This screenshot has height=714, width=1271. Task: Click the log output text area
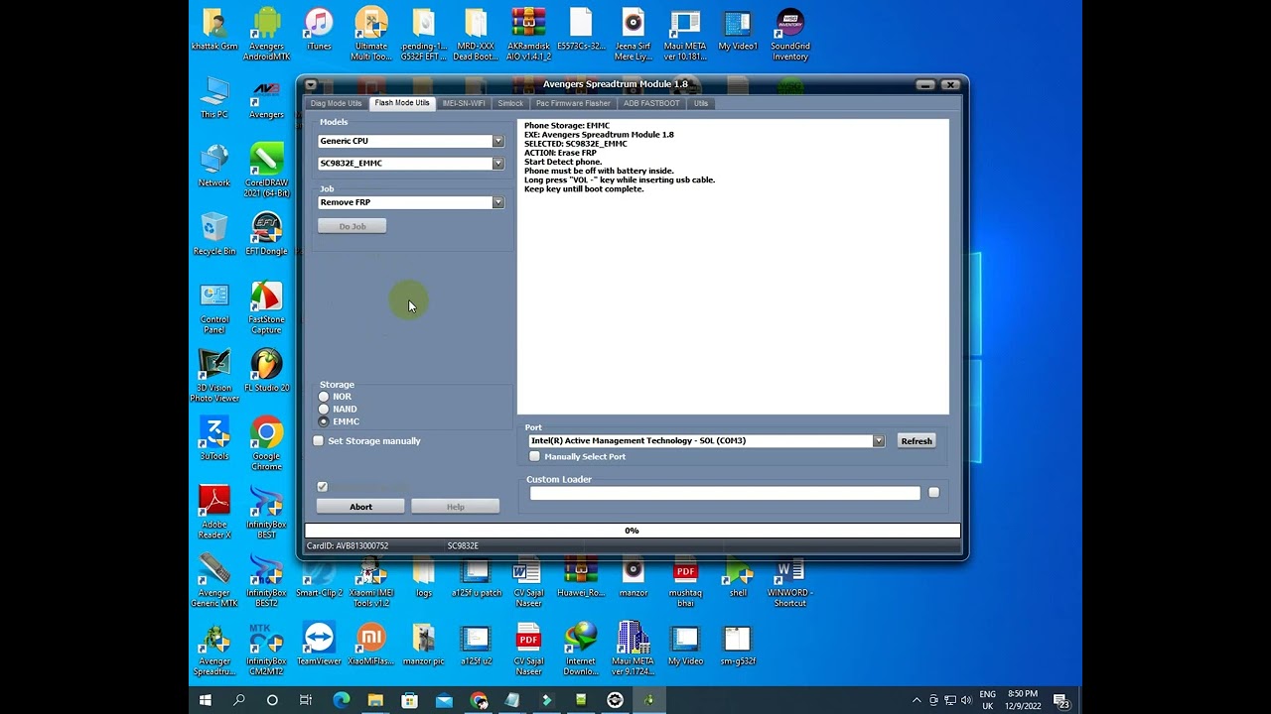pyautogui.click(x=733, y=266)
